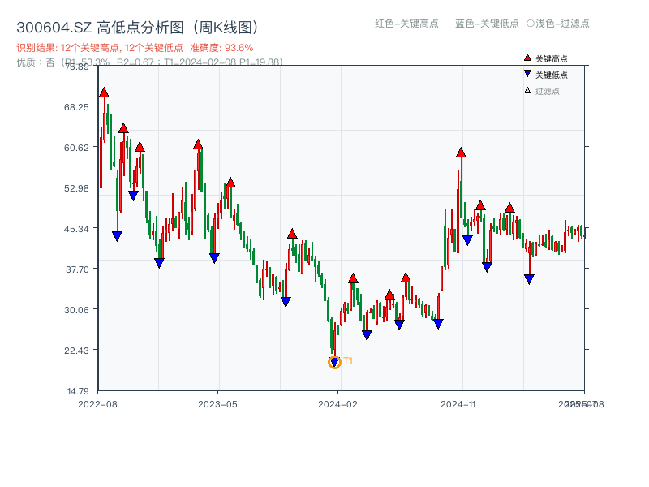Click the 37.70 y-axis label
This screenshot has width=649, height=487.
coord(77,269)
